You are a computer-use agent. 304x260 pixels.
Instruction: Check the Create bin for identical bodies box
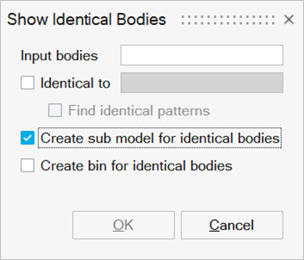(x=28, y=165)
